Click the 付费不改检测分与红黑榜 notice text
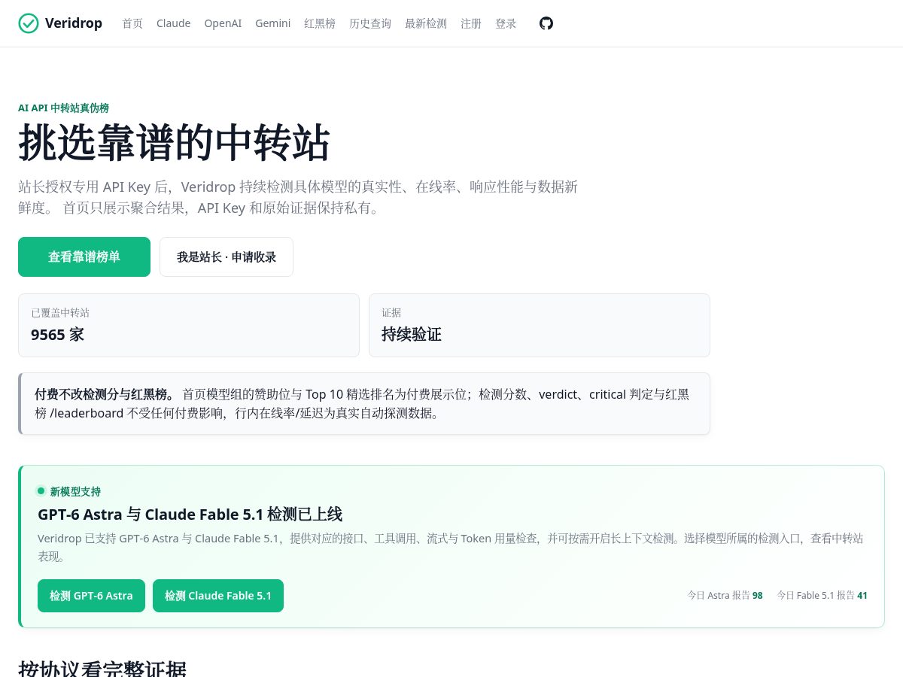The width and height of the screenshot is (903, 677). [105, 394]
